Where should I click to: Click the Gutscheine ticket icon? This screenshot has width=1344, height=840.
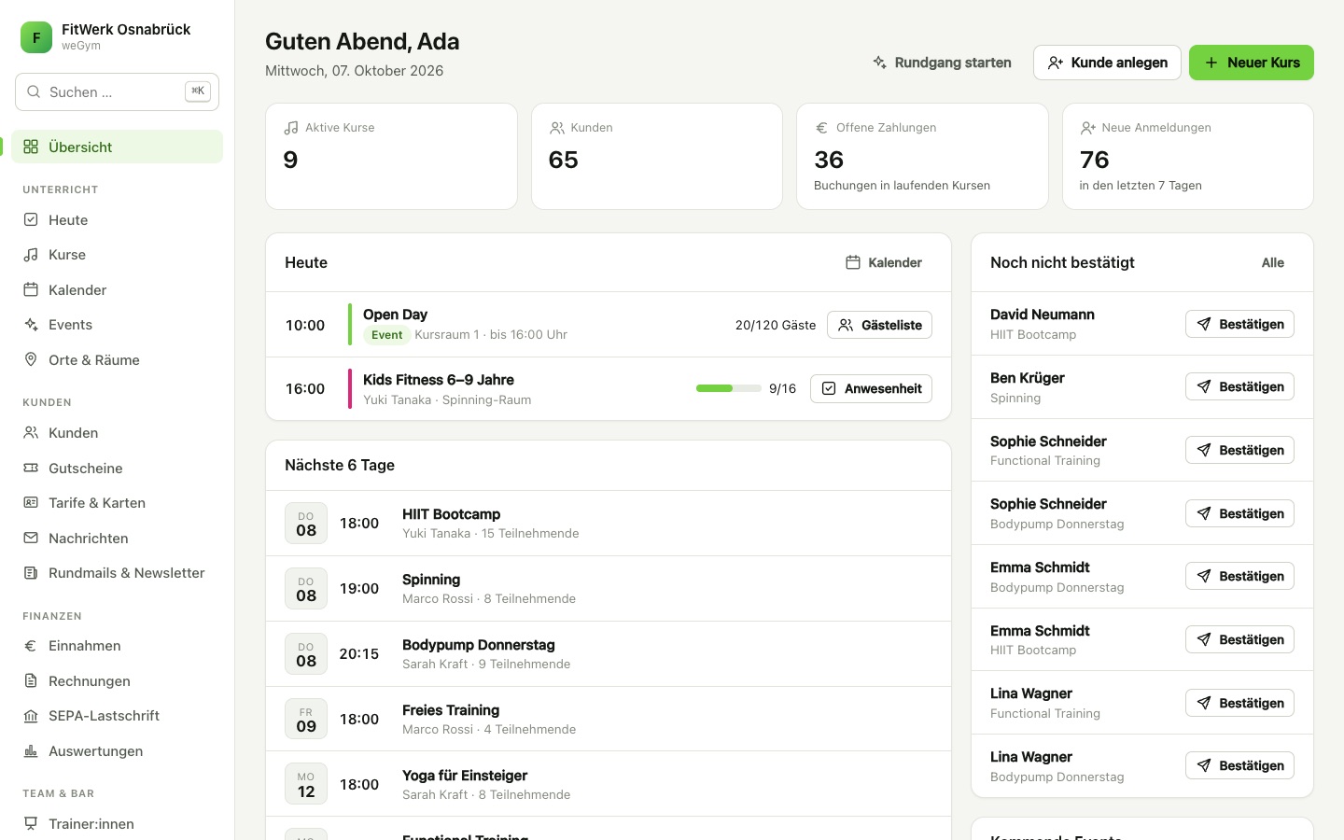click(31, 469)
